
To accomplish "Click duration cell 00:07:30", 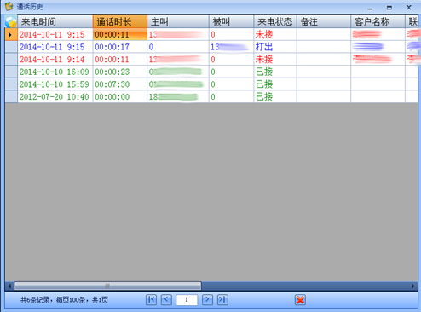I will coord(120,84).
